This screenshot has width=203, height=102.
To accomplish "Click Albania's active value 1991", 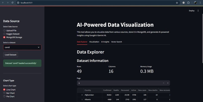I will [133, 99].
